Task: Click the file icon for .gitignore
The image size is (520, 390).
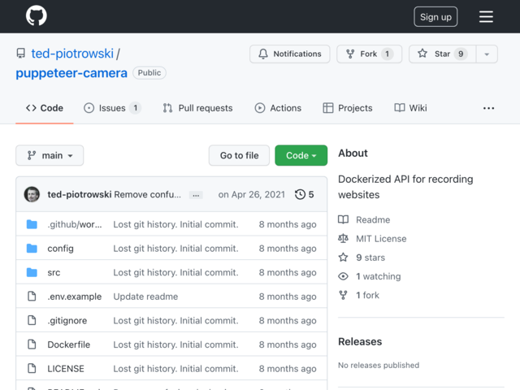Action: point(32,321)
